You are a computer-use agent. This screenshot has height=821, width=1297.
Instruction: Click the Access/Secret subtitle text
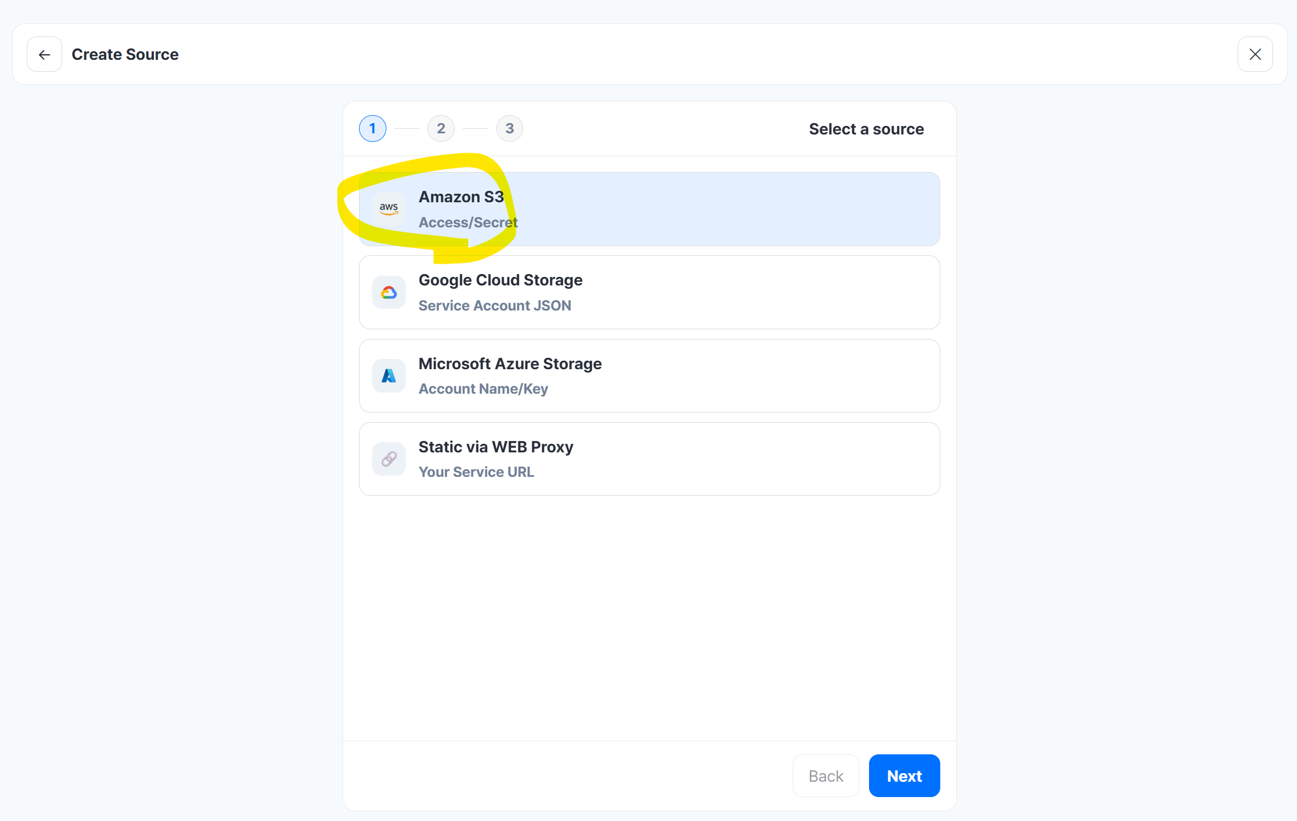tap(468, 222)
